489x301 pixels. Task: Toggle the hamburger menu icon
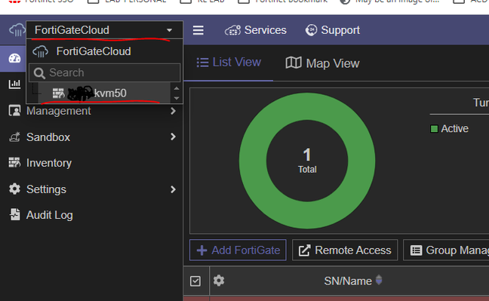[x=198, y=30]
